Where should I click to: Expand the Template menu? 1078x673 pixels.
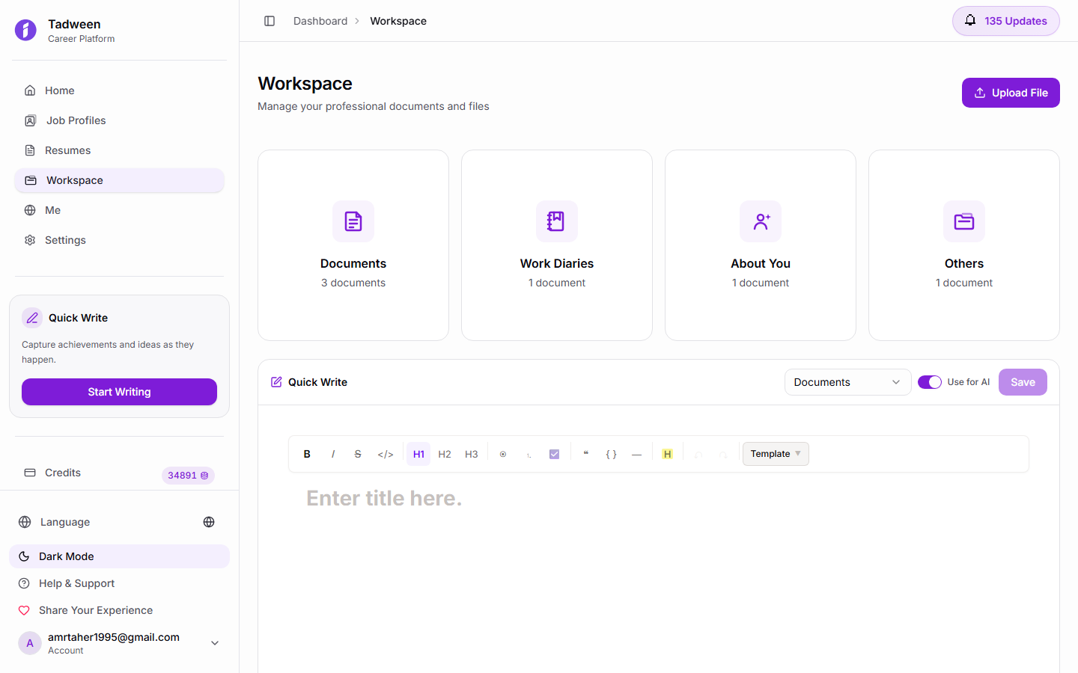[x=776, y=454]
